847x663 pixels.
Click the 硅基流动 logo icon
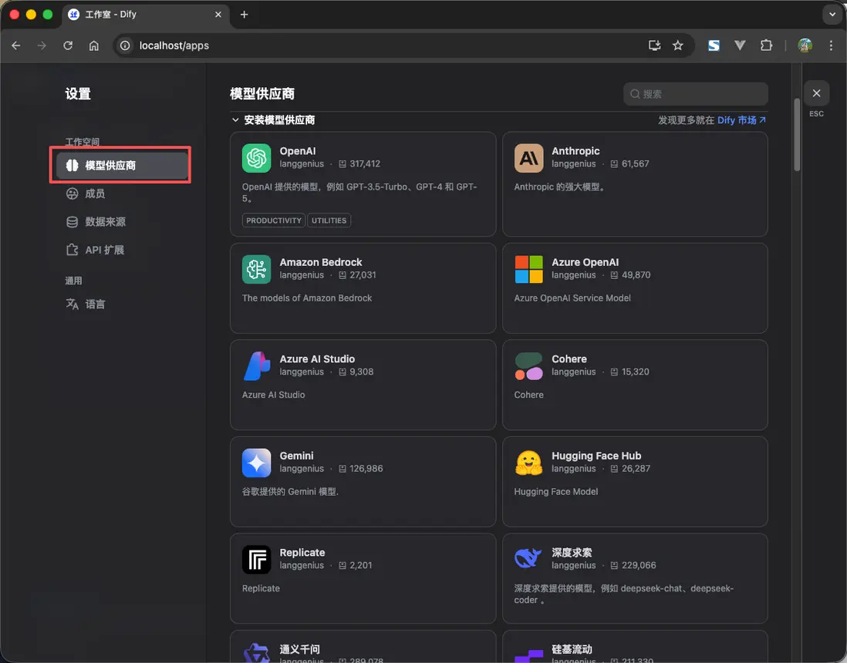coord(529,655)
